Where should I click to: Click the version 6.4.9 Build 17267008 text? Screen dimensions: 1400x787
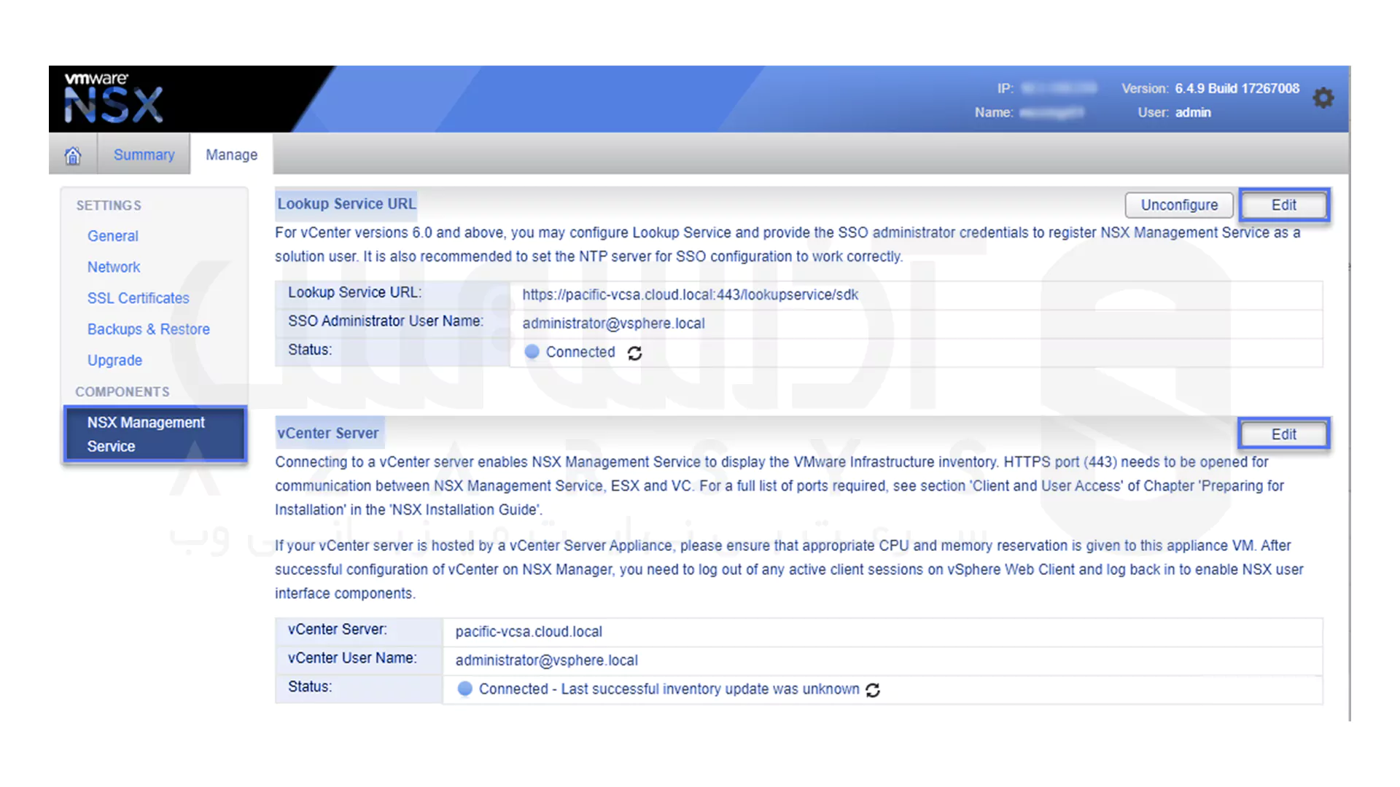(x=1237, y=88)
